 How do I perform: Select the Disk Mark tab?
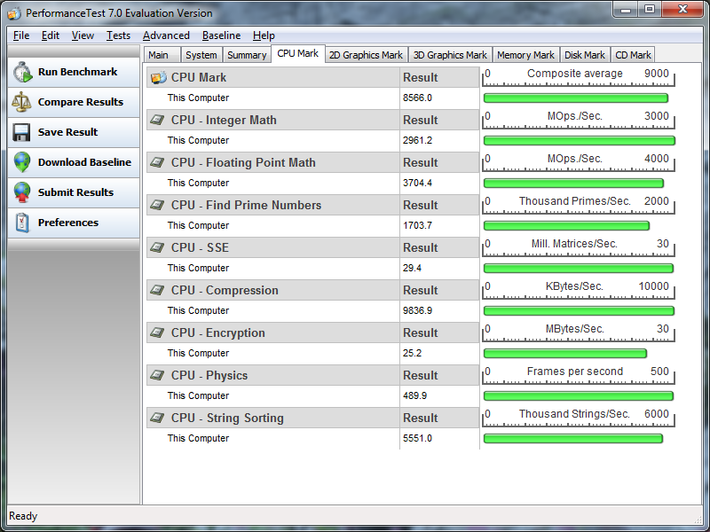click(585, 55)
